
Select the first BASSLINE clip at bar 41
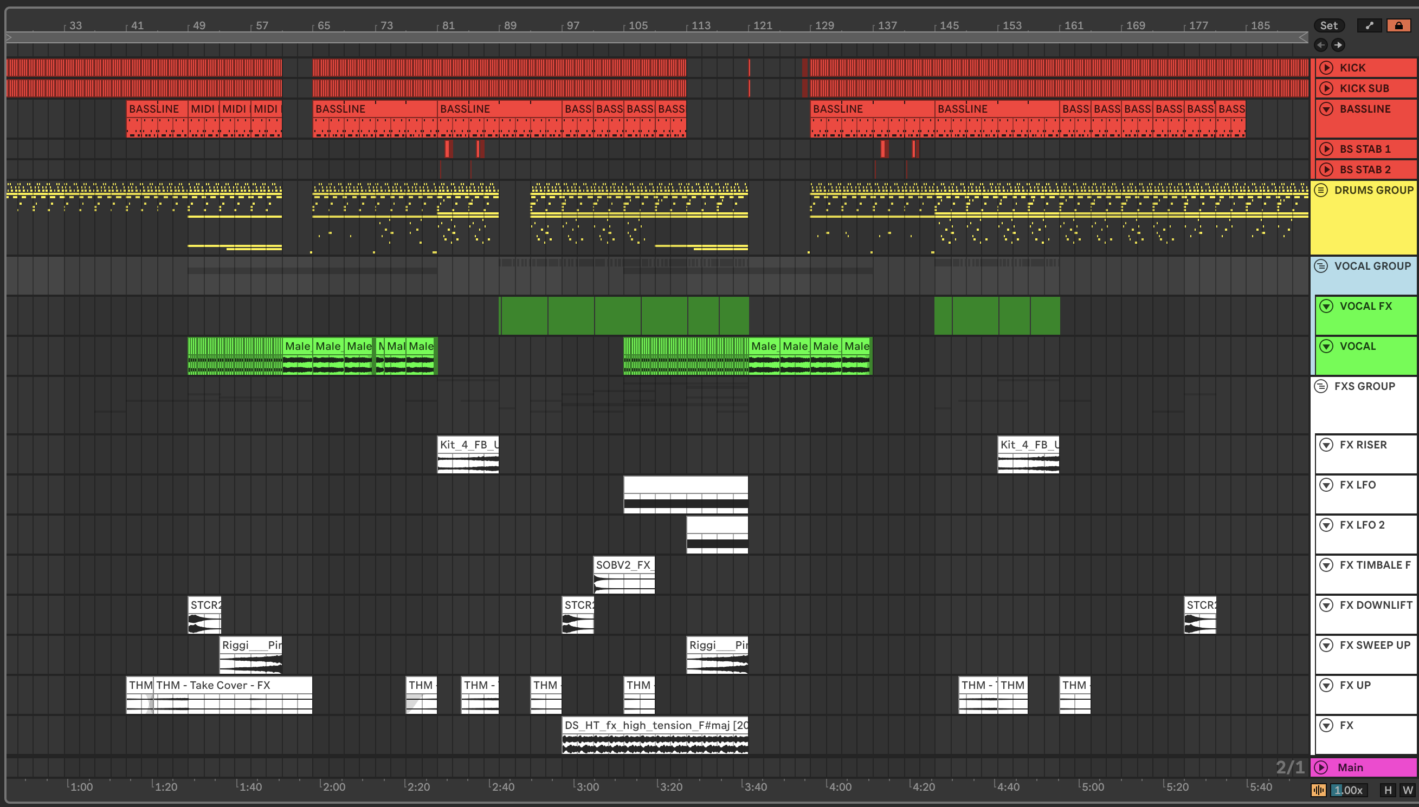(x=157, y=119)
